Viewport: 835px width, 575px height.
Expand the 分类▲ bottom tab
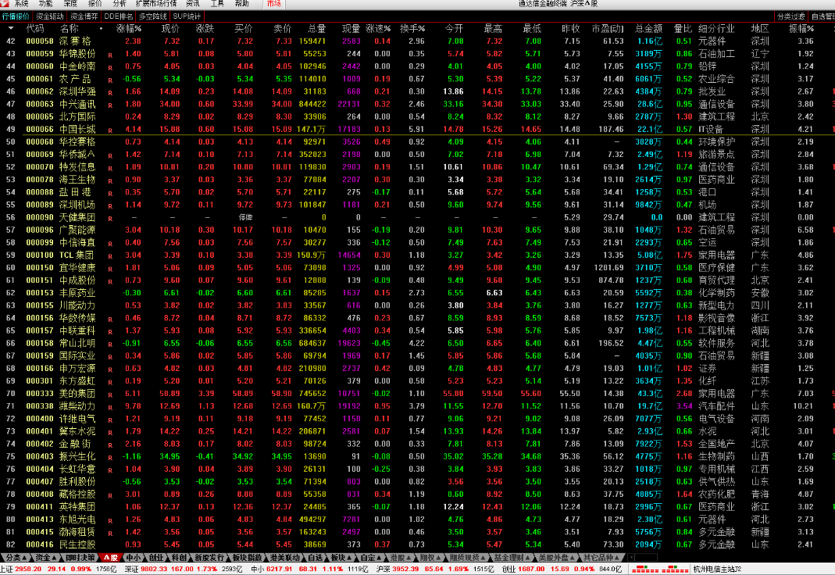click(16, 558)
